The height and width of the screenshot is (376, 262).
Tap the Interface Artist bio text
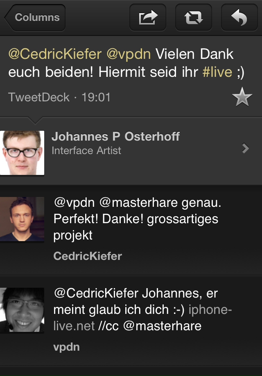[86, 151]
